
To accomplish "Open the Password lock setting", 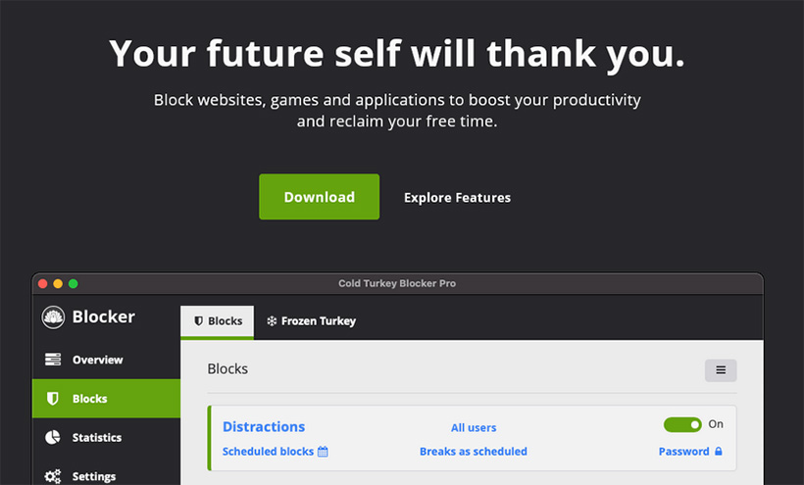I will [x=690, y=452].
